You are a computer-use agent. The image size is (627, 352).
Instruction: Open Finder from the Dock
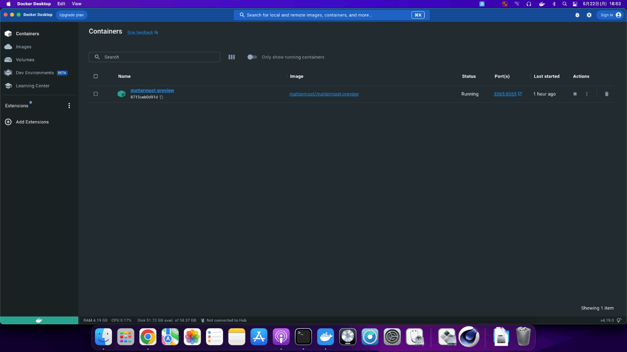pos(103,337)
